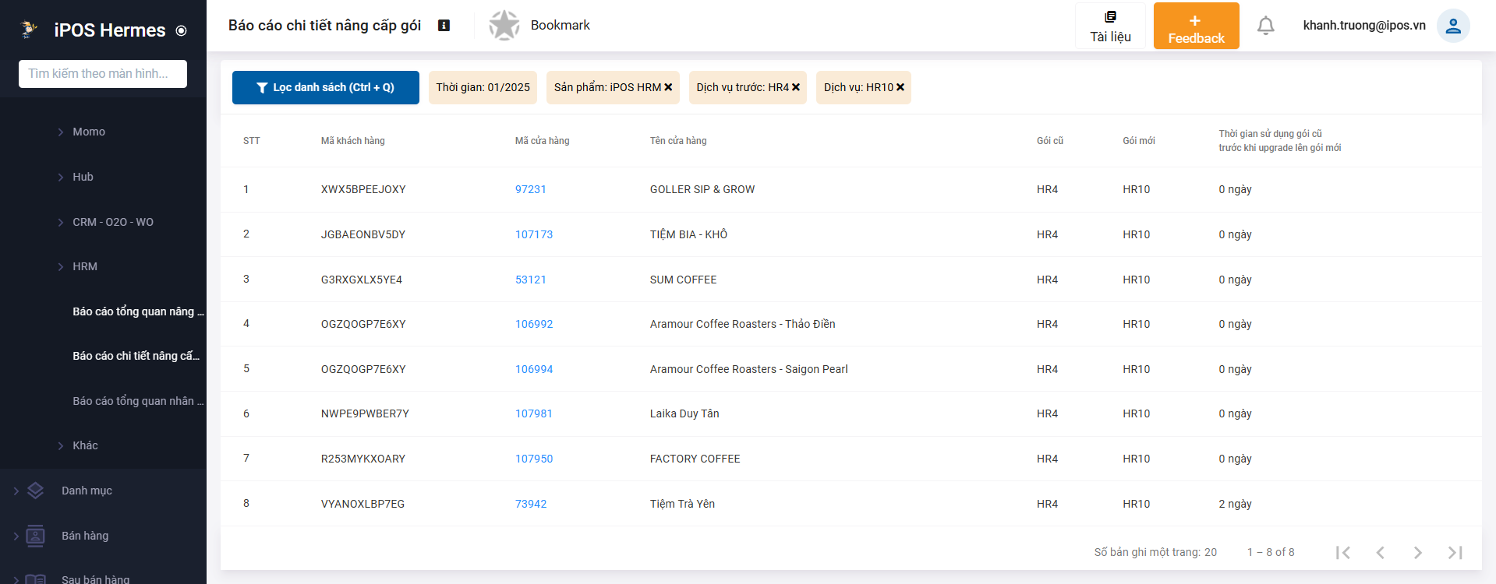Screen dimensions: 1496x584
Task: Select the GOLLER SIP & GROW store name
Action: coord(702,189)
